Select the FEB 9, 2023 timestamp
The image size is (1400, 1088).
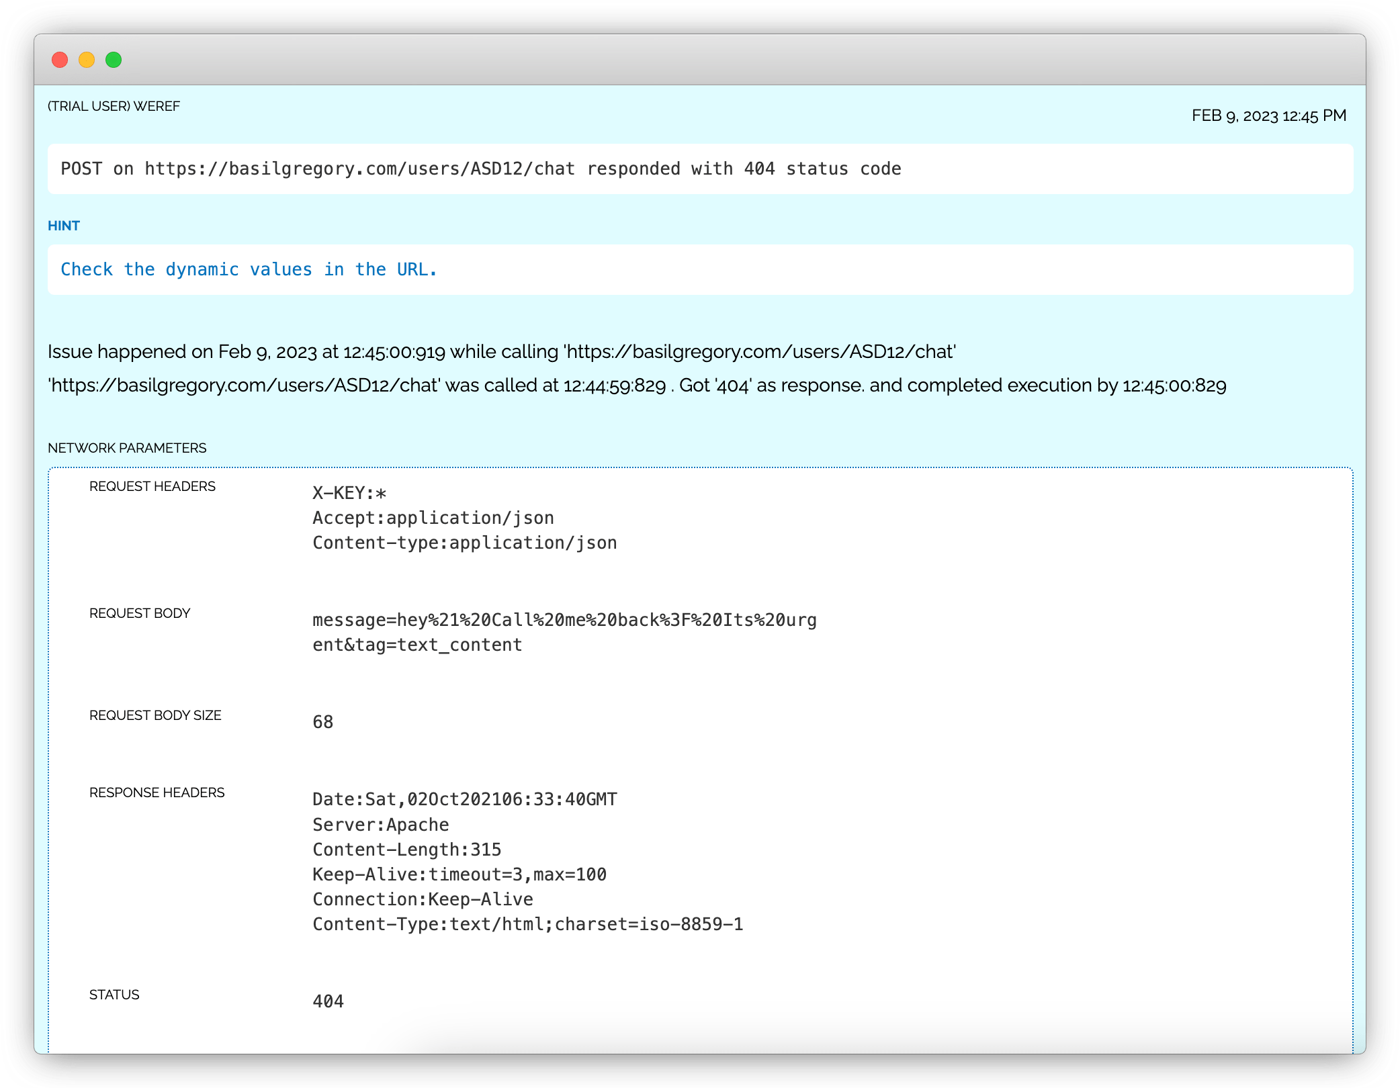click(x=1268, y=116)
